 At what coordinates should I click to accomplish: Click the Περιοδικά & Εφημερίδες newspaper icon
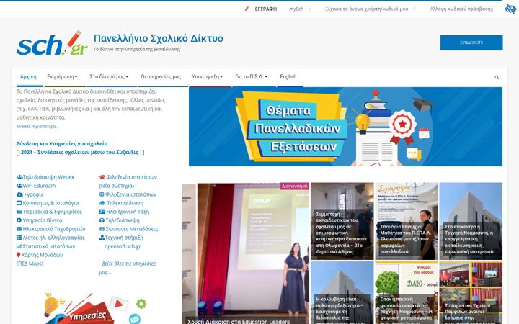coord(19,212)
